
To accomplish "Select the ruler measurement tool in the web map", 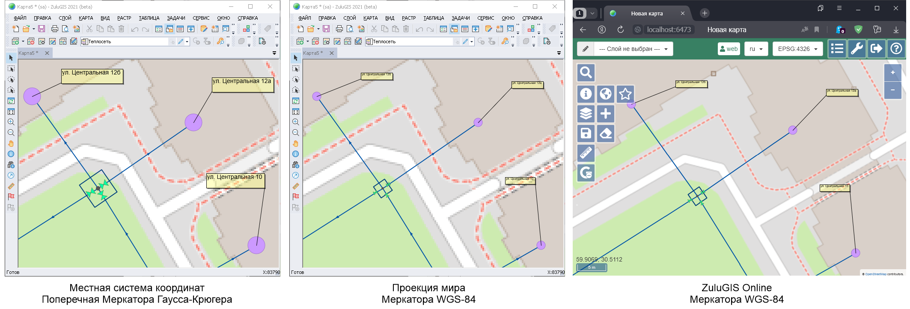I will 586,153.
